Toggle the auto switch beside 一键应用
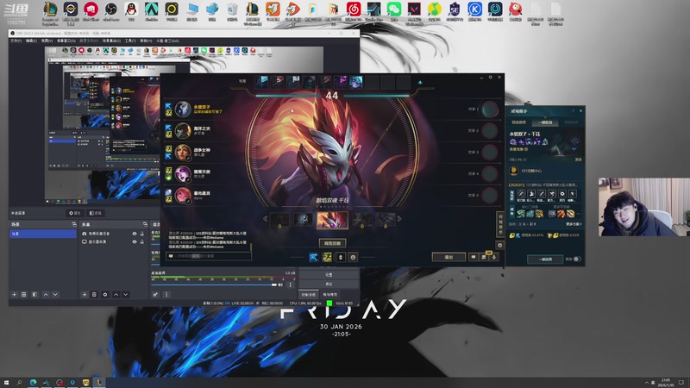 click(x=577, y=260)
